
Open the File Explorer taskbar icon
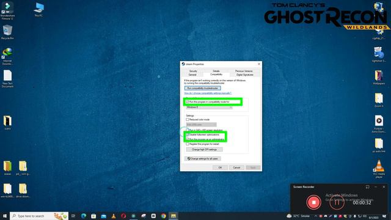[174, 216]
